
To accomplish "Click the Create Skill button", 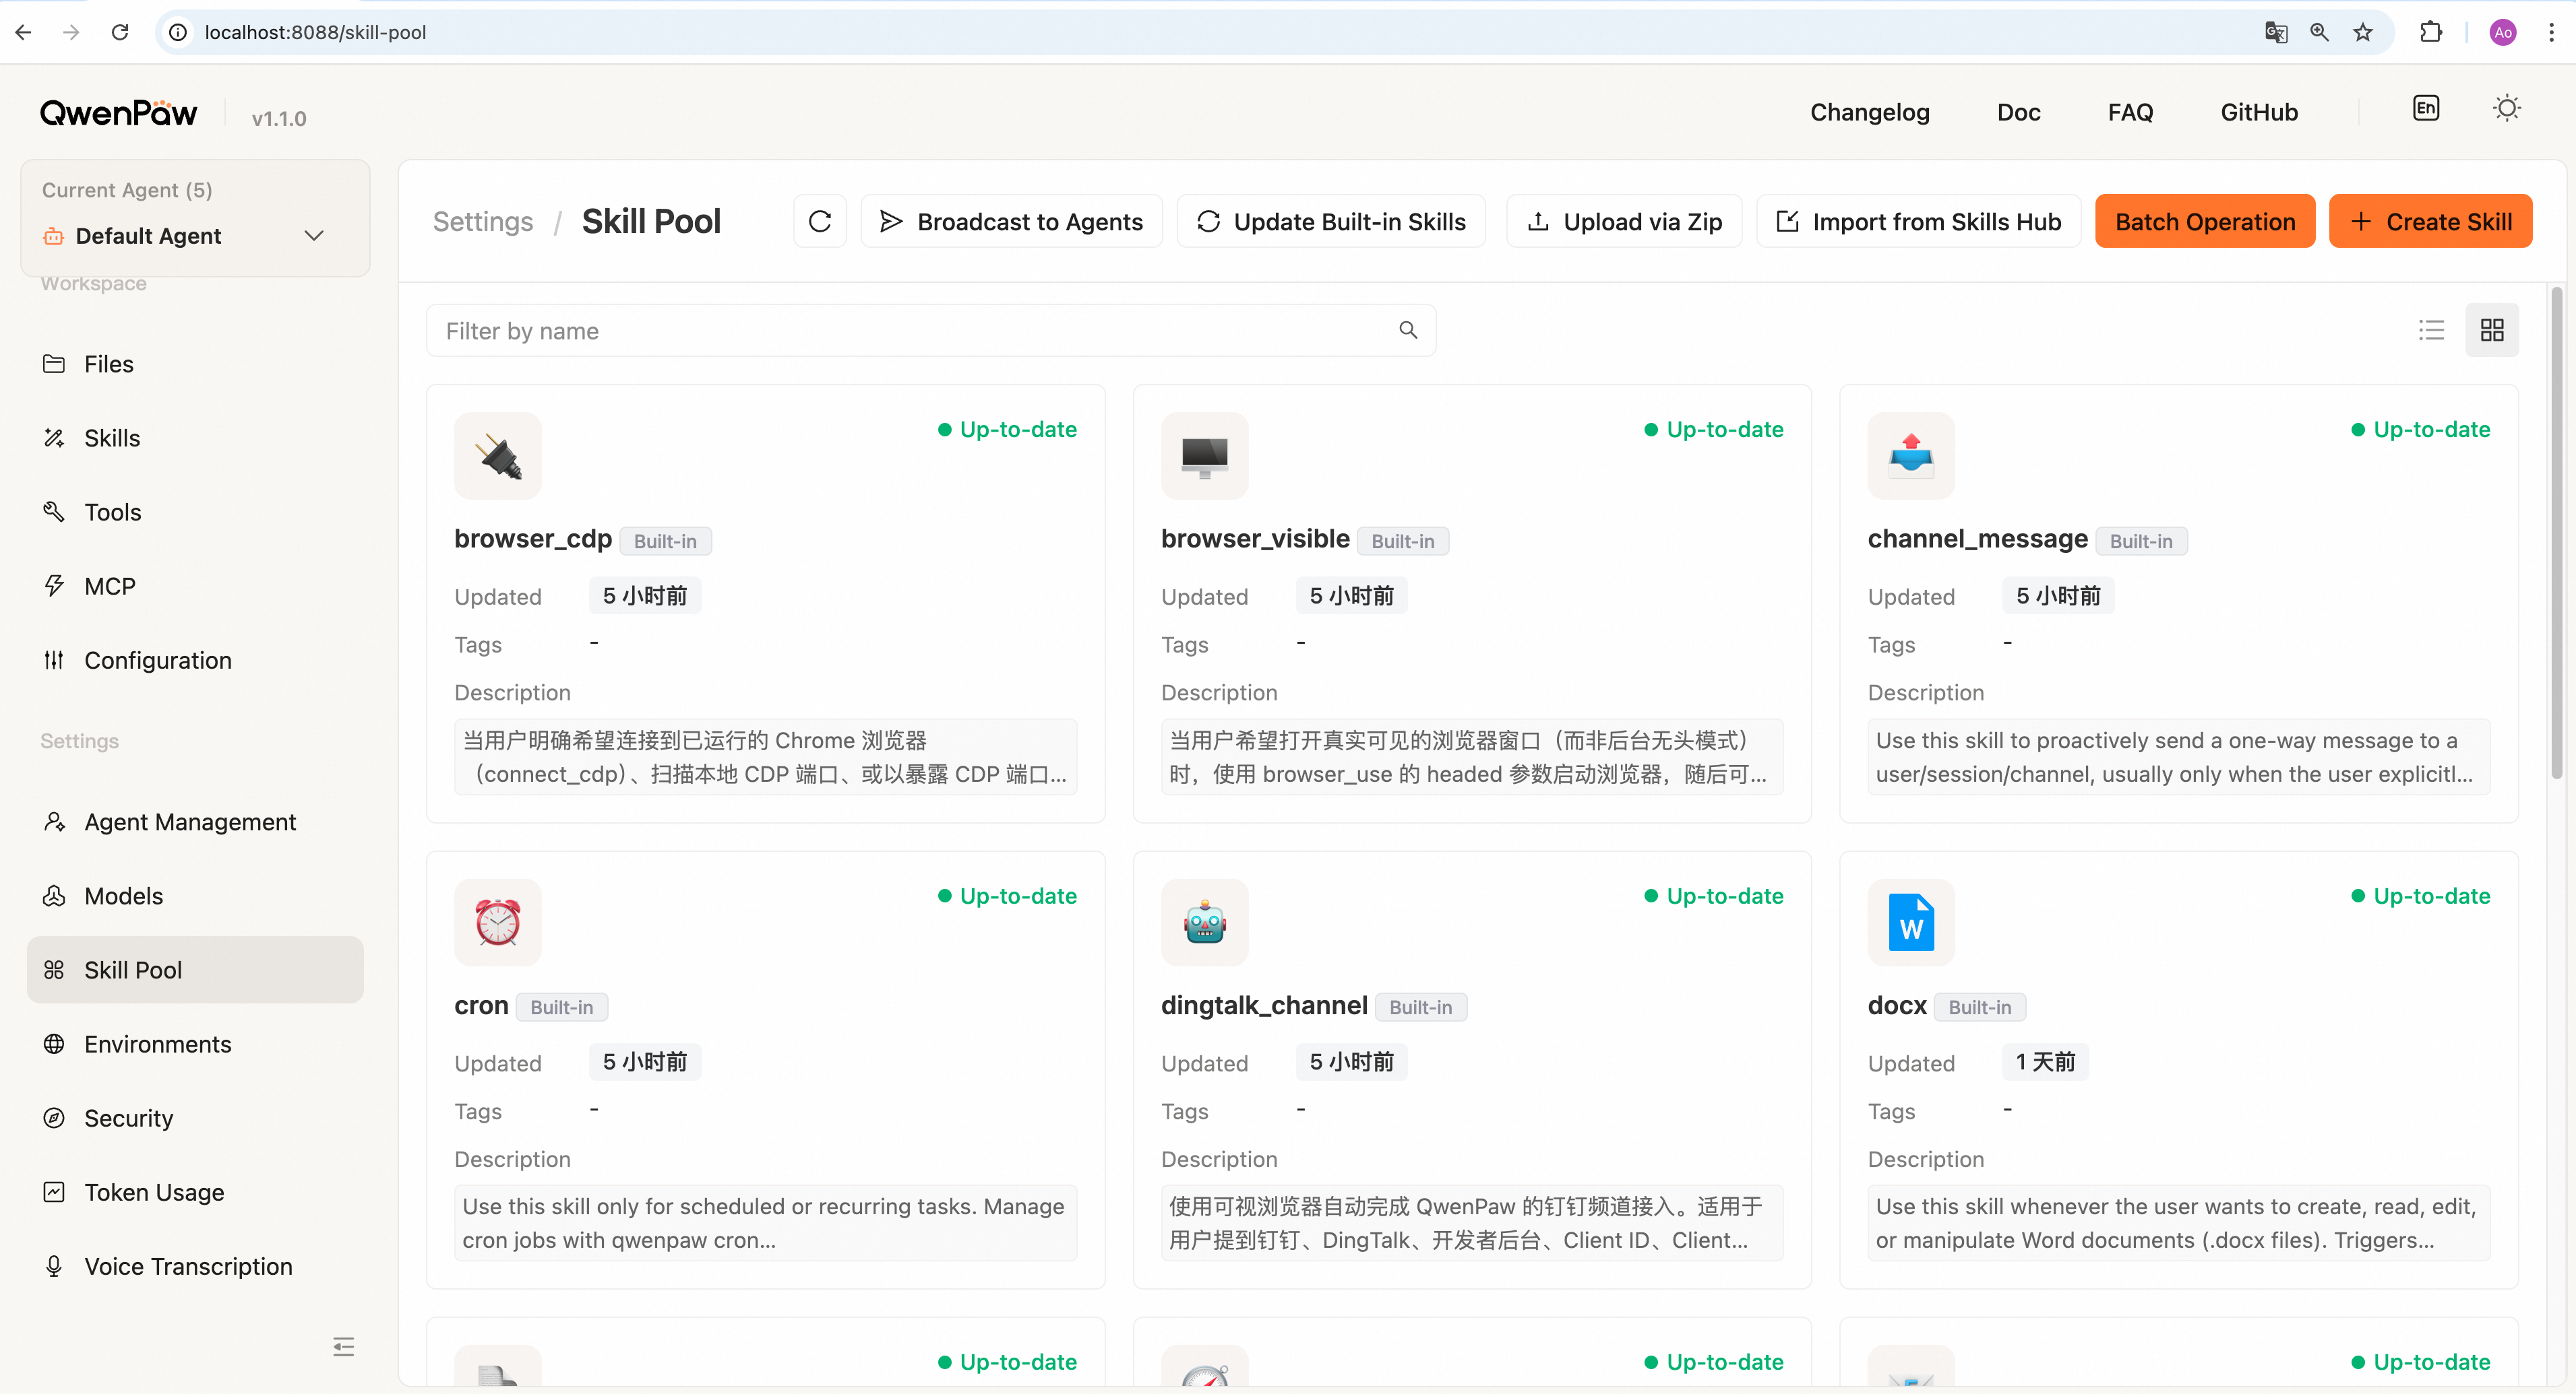I will (2430, 221).
